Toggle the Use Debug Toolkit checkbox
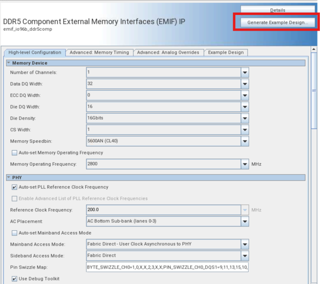 (x=15, y=279)
